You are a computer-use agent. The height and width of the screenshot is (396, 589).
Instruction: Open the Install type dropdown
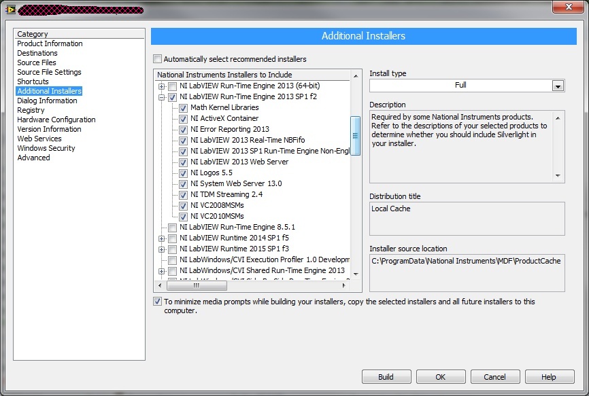pyautogui.click(x=558, y=86)
